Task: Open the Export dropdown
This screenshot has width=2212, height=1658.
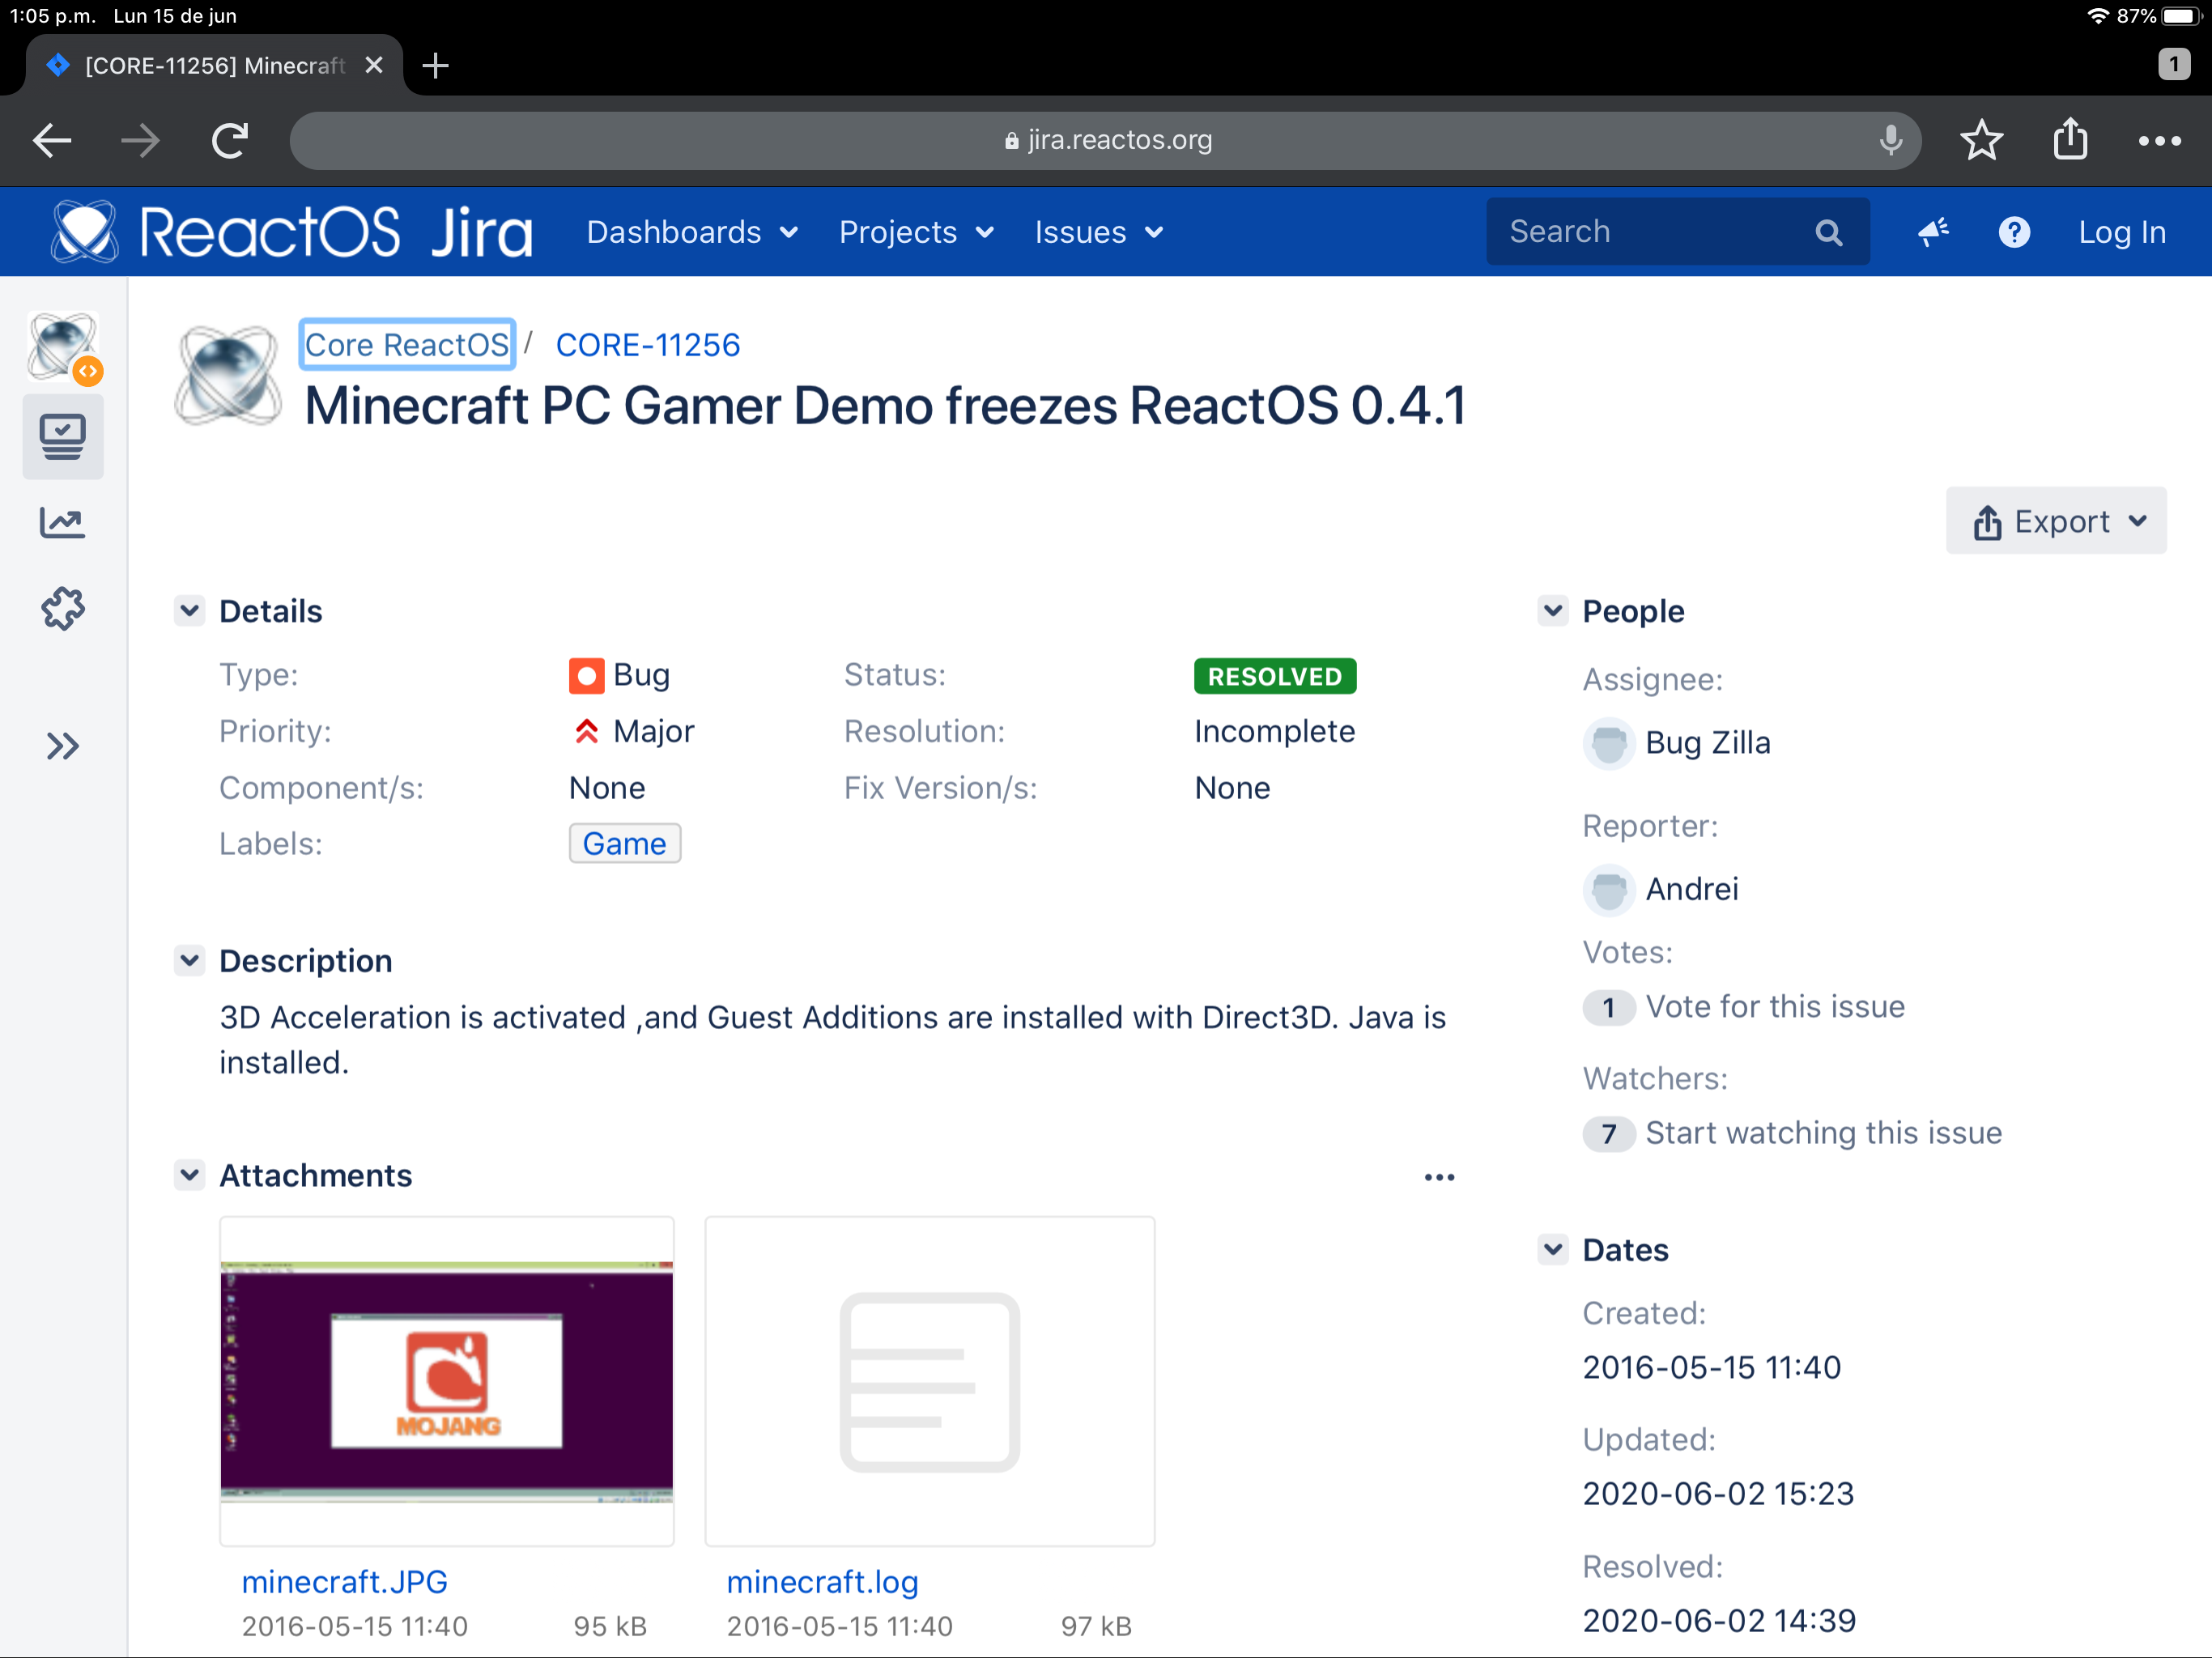Action: (2055, 521)
